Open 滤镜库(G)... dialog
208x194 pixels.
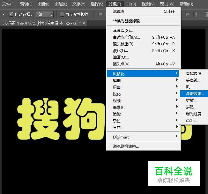(143, 31)
